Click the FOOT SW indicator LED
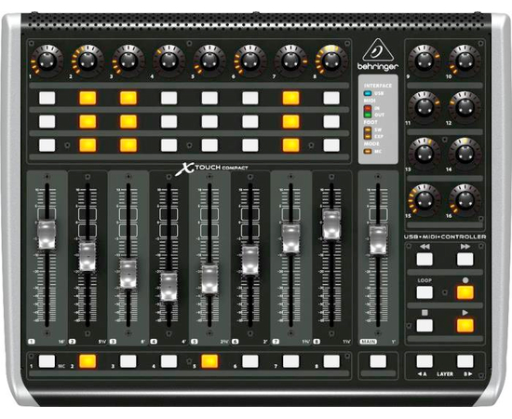The width and height of the screenshot is (512, 419). pyautogui.click(x=368, y=129)
